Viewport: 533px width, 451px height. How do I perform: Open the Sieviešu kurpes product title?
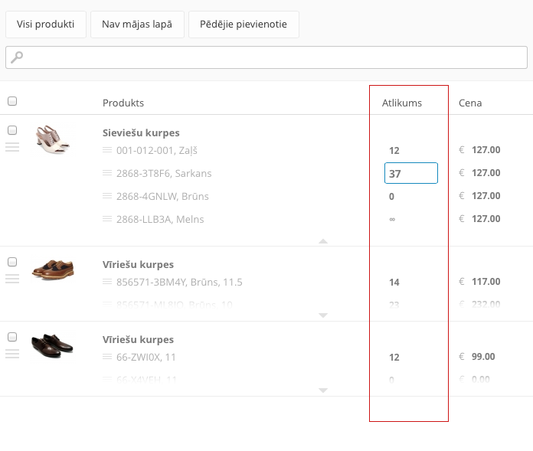(141, 133)
